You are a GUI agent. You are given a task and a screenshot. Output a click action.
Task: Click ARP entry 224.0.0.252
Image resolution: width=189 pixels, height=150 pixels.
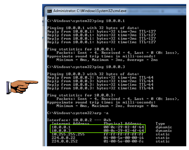click(x=65, y=141)
